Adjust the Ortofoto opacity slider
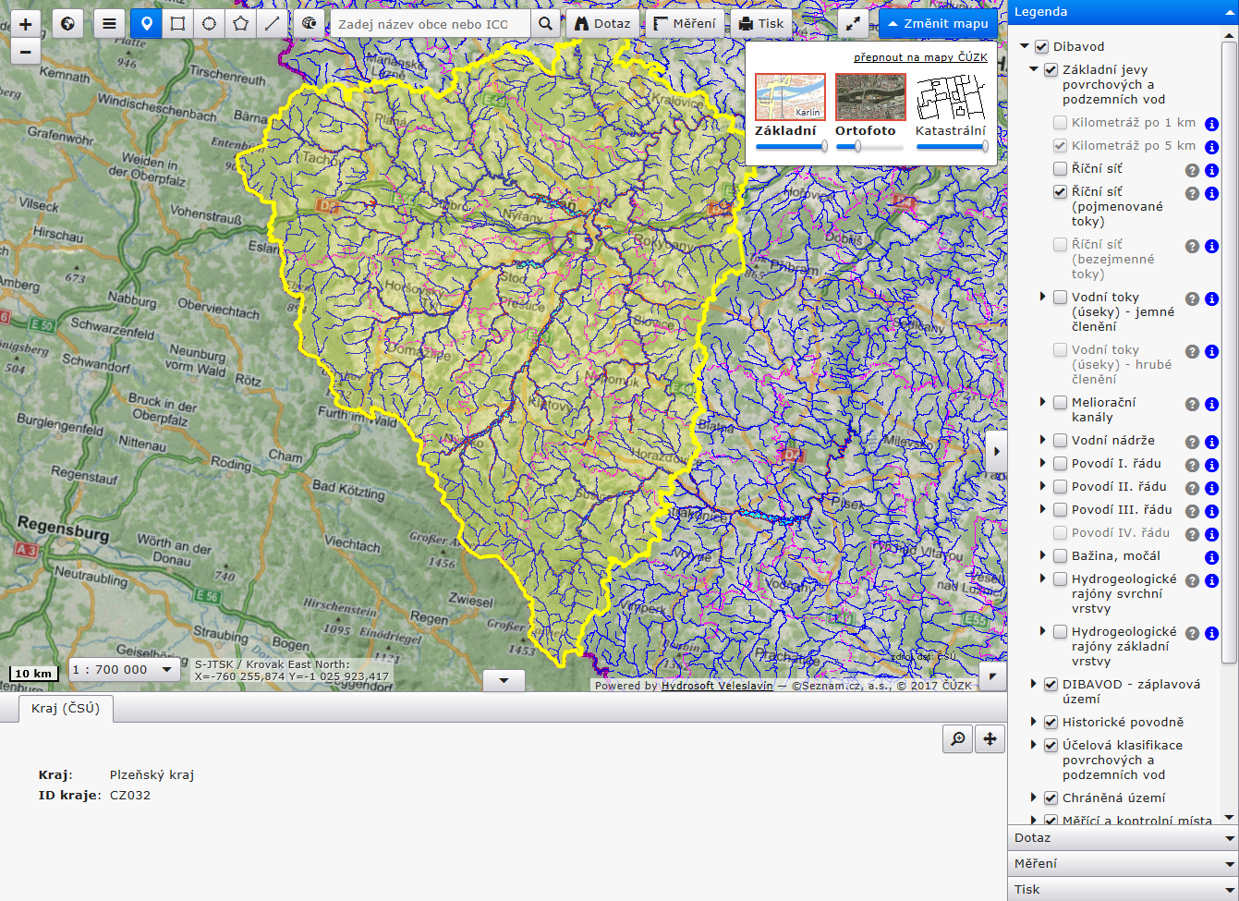Screen dimensions: 1239x901 click(x=869, y=146)
